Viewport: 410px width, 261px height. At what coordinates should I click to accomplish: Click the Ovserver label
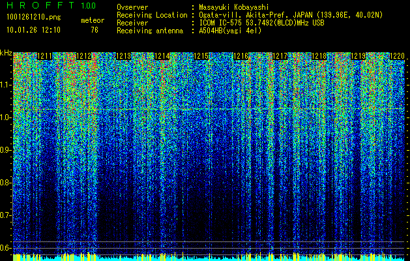tap(132, 8)
